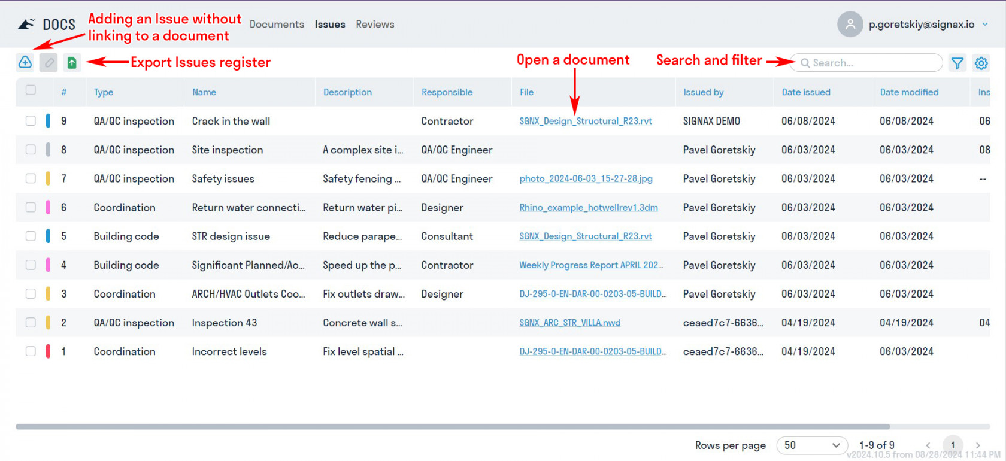Sort by Date modified column header
The image size is (1006, 461).
909,92
